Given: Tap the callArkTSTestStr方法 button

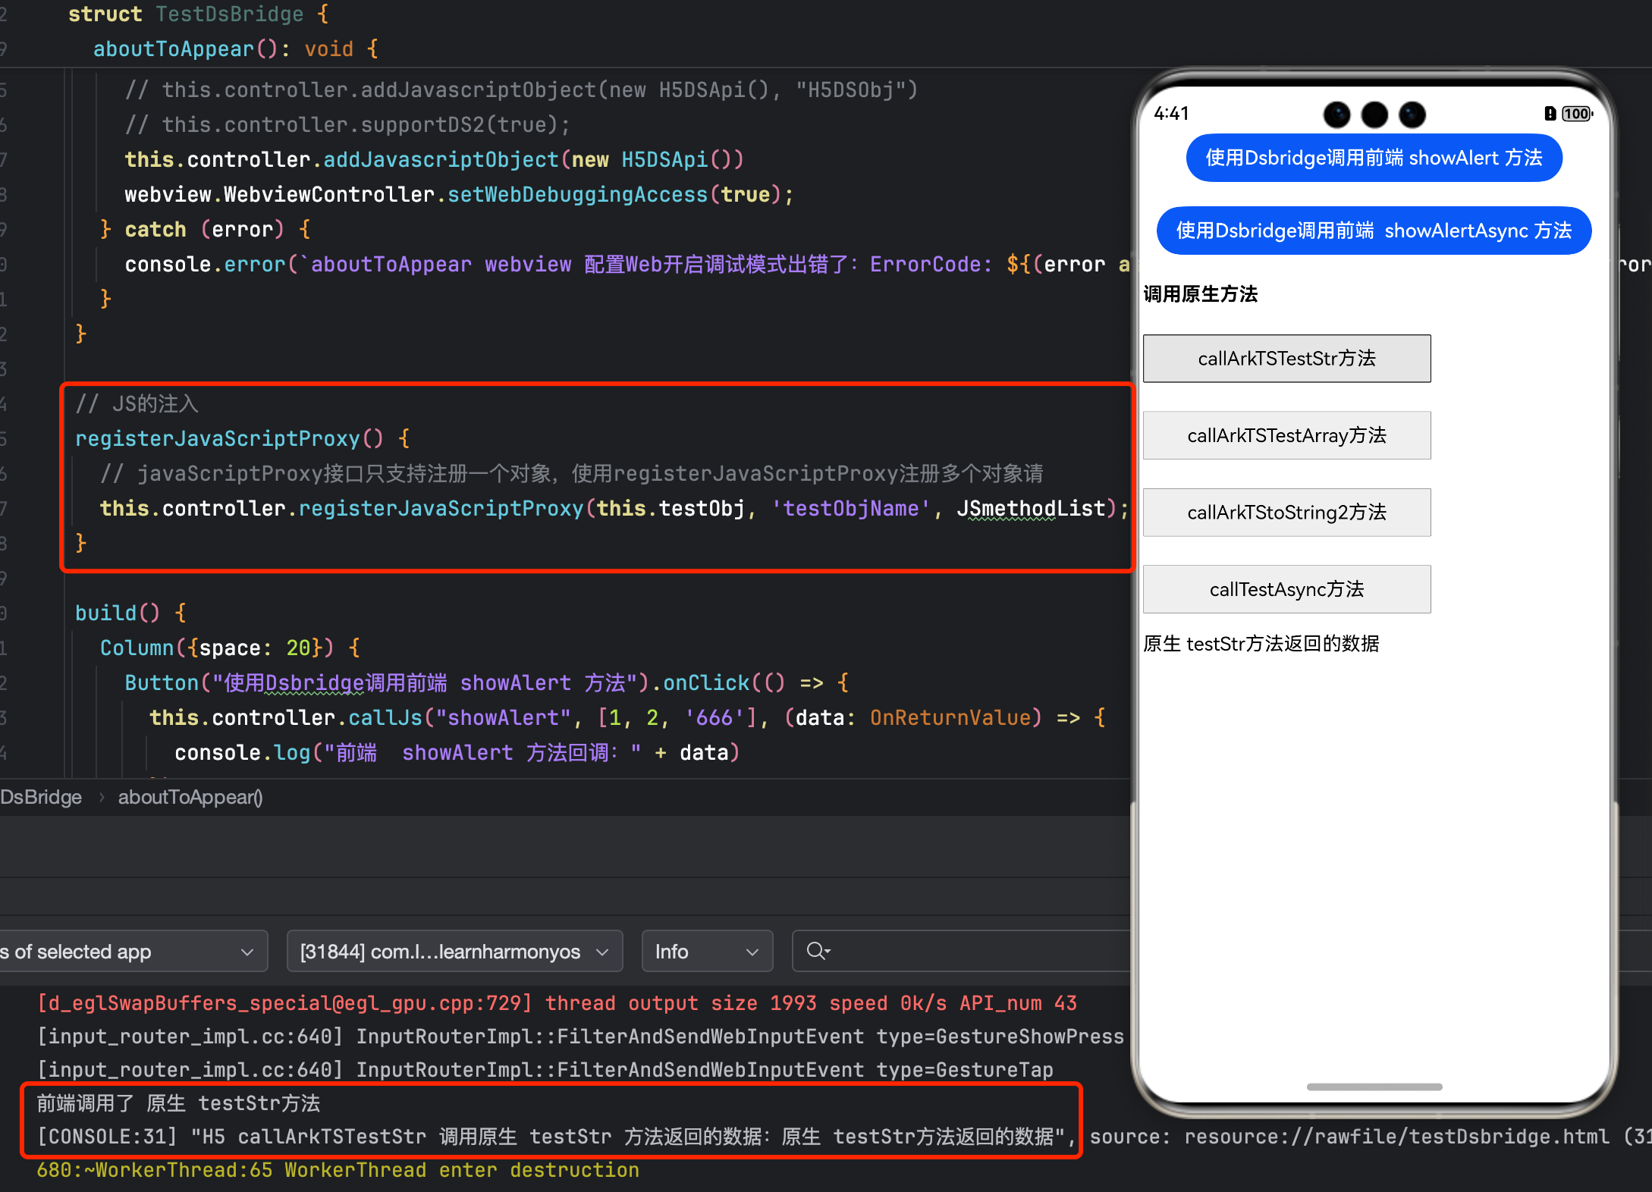Looking at the screenshot, I should pyautogui.click(x=1286, y=358).
